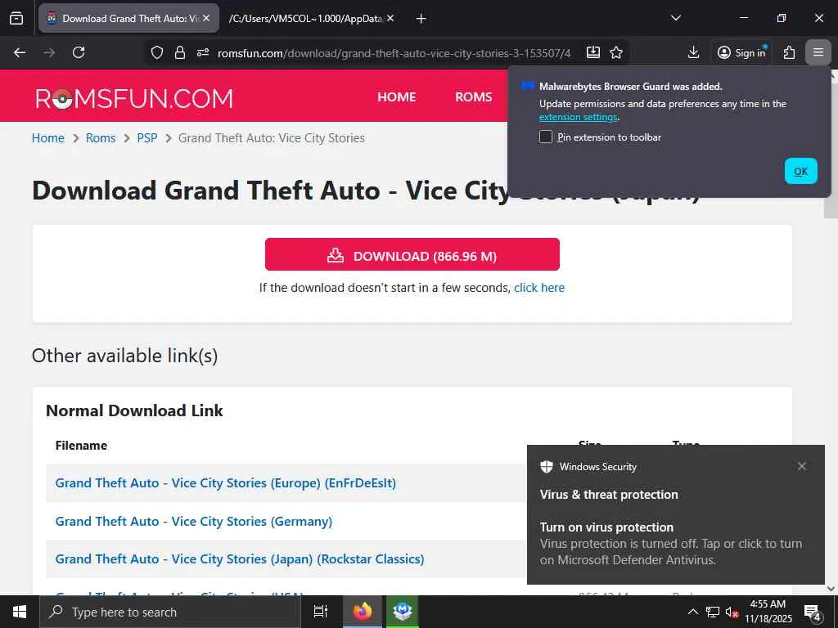Open the 4:55 AM clock calendar
This screenshot has width=838, height=628.
pos(768,612)
